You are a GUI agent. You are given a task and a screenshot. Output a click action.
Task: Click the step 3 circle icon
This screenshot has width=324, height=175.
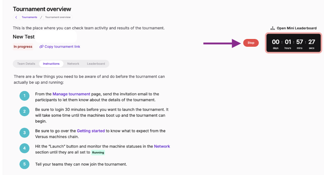click(24, 133)
